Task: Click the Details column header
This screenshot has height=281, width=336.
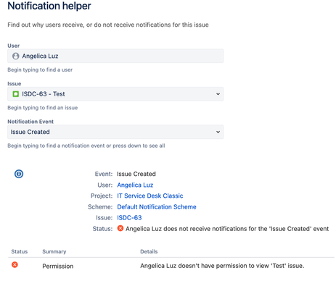Action: tap(149, 251)
